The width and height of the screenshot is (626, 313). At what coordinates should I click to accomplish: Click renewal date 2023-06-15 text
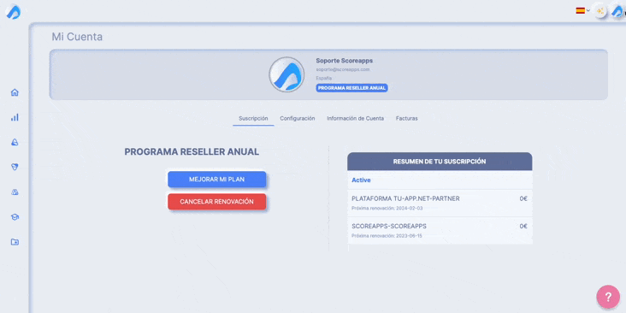pos(409,236)
